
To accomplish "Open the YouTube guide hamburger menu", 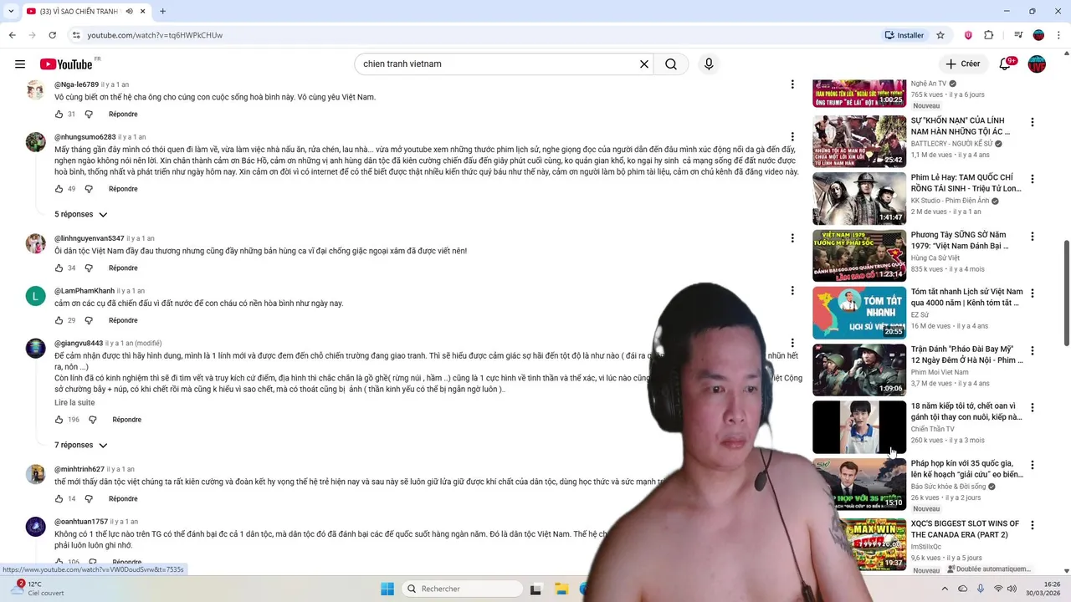I will point(20,64).
